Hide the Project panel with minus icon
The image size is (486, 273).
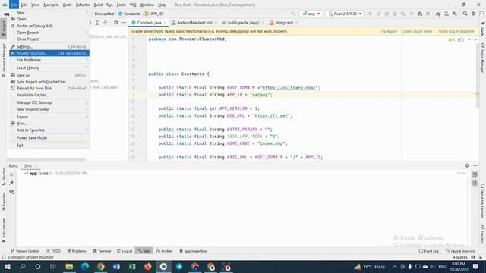point(124,23)
